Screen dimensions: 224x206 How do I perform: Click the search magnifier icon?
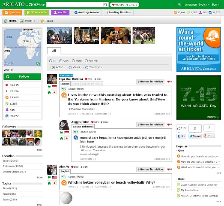pyautogui.click(x=106, y=5)
